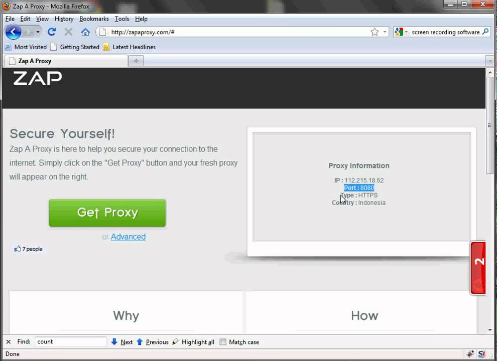Viewport: 497px width, 361px height.
Task: Open the Advanced link
Action: pos(128,237)
